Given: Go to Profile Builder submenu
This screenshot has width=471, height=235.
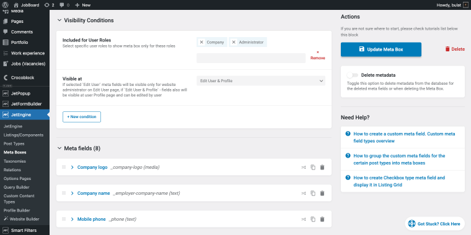Looking at the screenshot, I should (17, 210).
